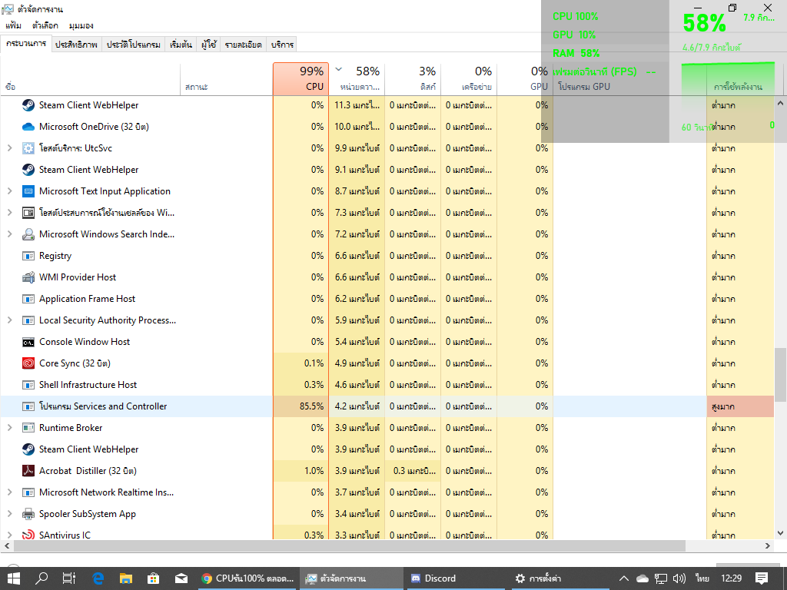
Task: Click the Microsoft OneDrive process icon
Action: 28,127
